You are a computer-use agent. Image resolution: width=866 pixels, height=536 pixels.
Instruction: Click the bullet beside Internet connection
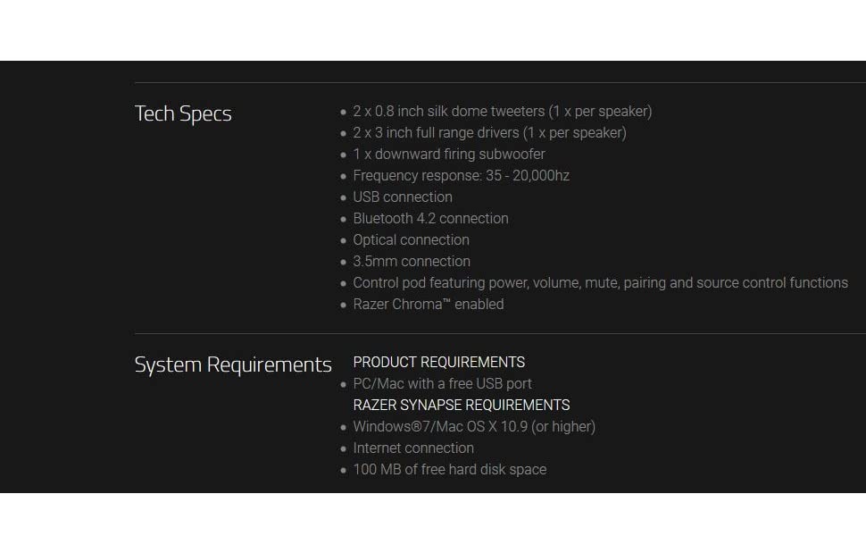pos(343,448)
